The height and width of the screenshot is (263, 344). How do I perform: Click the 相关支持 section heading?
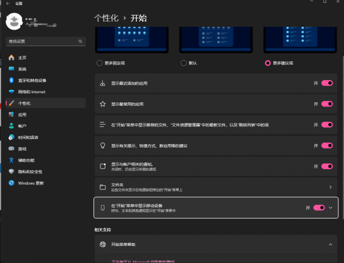(x=103, y=230)
